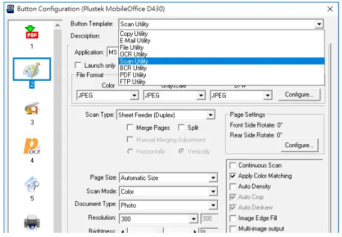Toggle Manual Merging Adjustment checkbox
342x237 pixels.
pos(130,139)
